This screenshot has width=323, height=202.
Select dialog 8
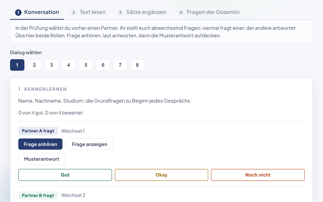click(137, 65)
